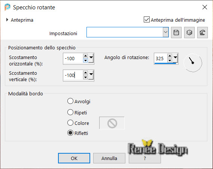Select the Ripeti edge mode
This screenshot has height=169, width=213.
70,112
